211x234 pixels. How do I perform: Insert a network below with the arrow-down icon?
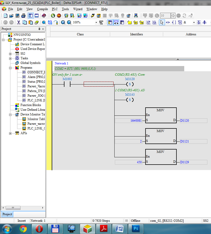tap(155, 22)
